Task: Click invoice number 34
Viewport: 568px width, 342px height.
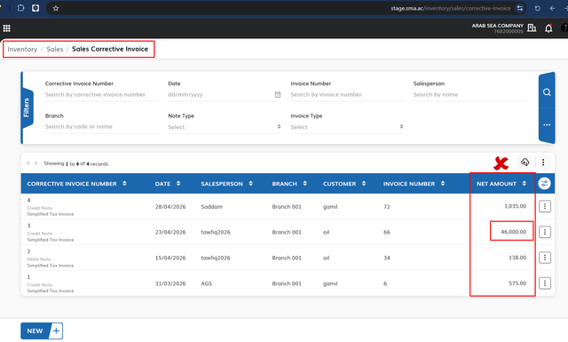Action: pos(387,258)
